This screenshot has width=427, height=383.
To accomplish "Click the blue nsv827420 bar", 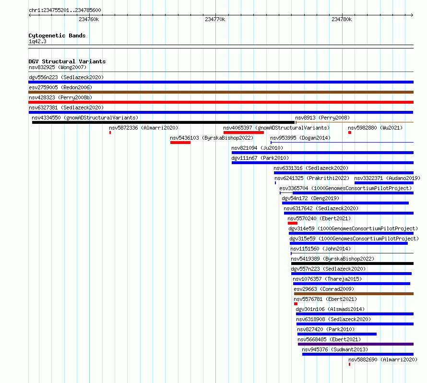I will 337,334.
